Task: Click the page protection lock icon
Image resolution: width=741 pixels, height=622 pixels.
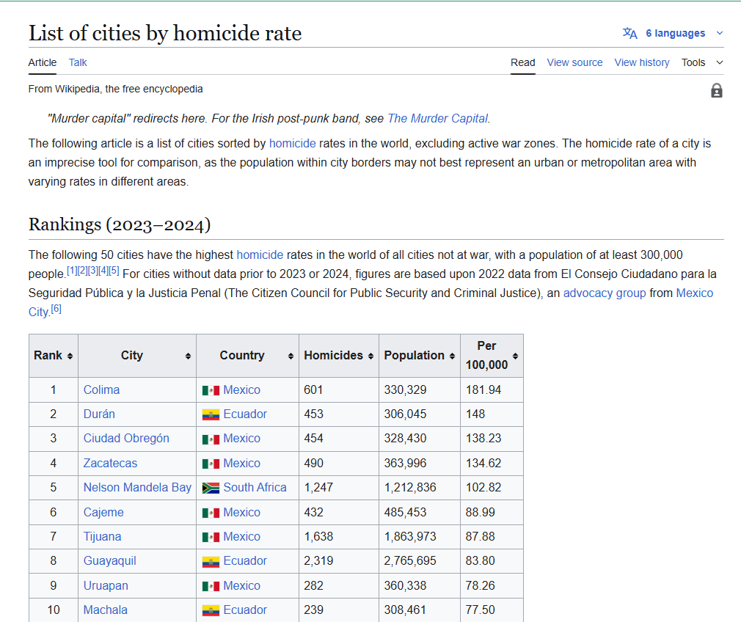Action: 717,90
